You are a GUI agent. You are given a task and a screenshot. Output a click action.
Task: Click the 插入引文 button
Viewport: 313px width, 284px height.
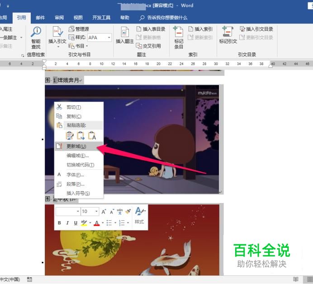[57, 37]
